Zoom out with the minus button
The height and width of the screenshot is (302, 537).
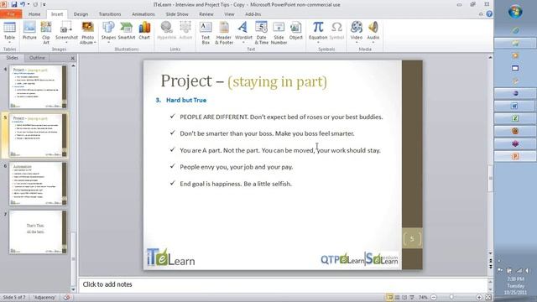coord(434,297)
